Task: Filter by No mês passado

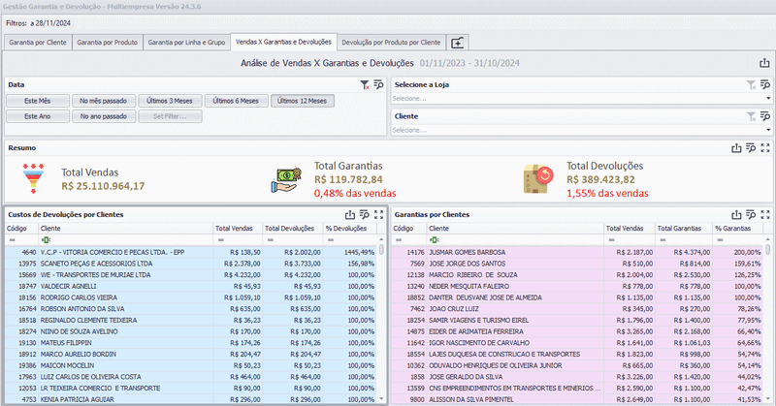Action: (104, 101)
